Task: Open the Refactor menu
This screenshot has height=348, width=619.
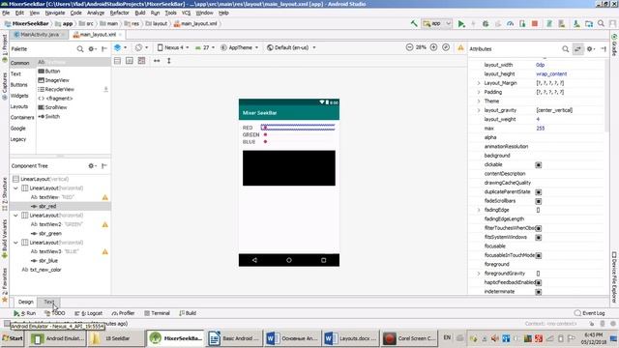Action: click(x=119, y=13)
